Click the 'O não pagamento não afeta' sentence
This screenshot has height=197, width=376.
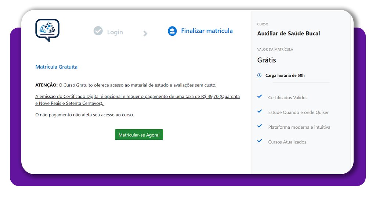85,115
